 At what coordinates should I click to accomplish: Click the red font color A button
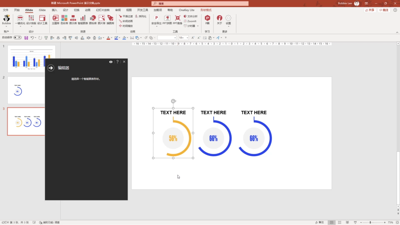[108, 38]
